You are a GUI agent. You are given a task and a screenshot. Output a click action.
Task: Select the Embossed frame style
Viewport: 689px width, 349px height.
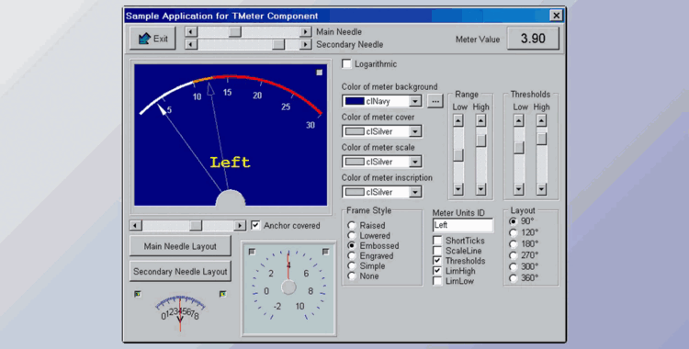[352, 246]
